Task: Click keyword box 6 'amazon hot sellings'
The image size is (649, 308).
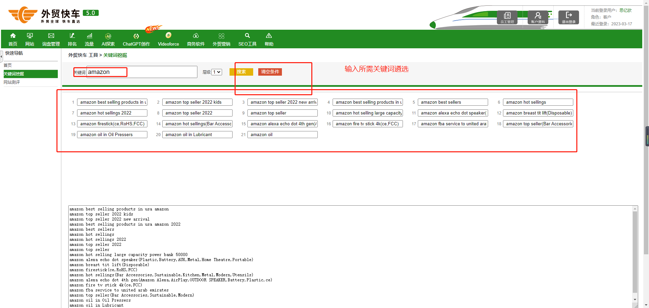Action: (x=538, y=102)
